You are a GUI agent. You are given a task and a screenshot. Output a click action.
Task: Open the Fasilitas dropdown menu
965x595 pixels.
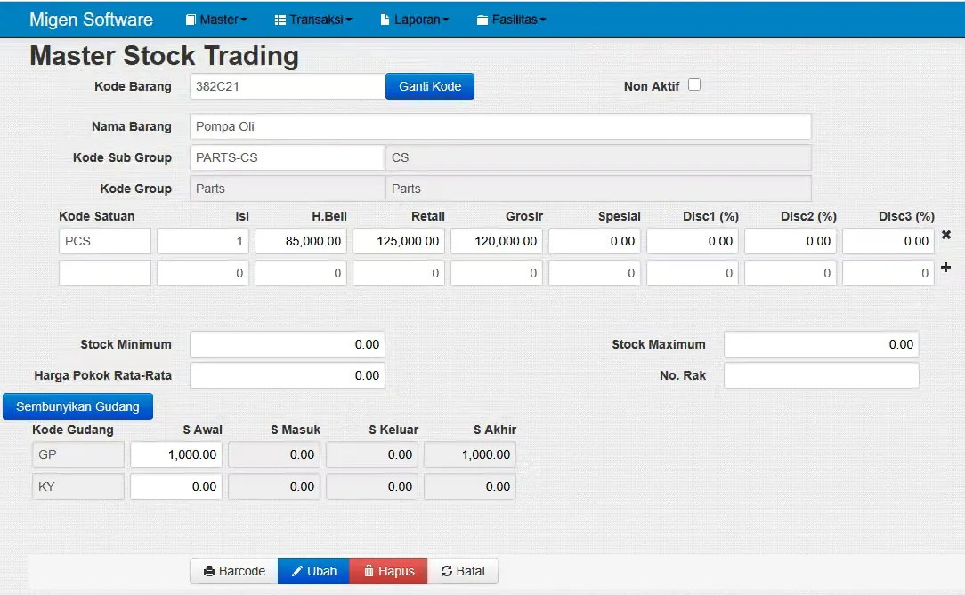click(511, 20)
